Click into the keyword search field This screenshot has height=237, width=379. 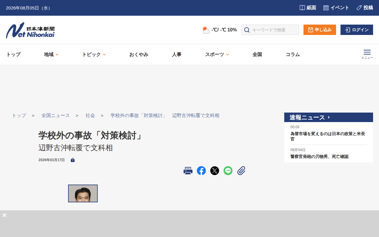pos(270,30)
